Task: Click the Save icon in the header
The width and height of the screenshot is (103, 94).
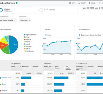Action: point(70,3)
